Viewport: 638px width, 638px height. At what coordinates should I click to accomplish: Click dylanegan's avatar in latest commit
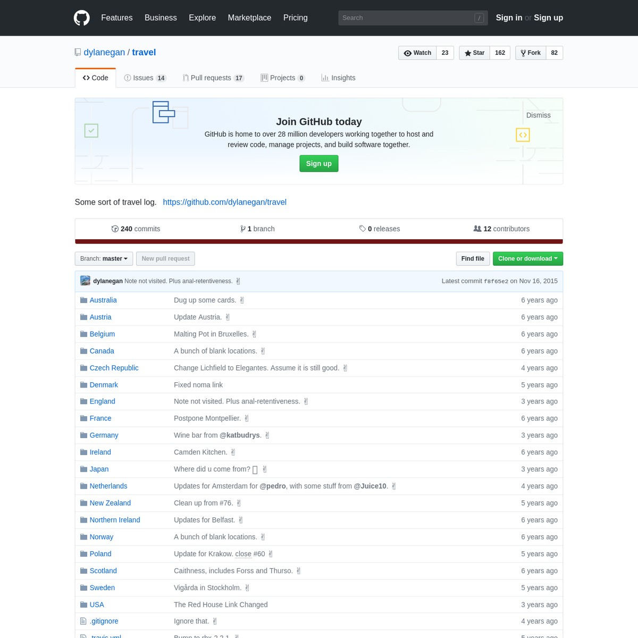85,281
